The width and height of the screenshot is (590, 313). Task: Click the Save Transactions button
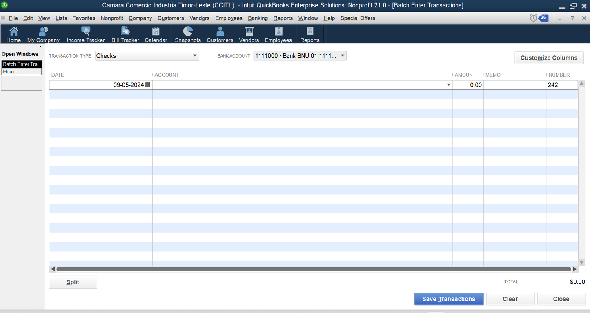tap(449, 299)
